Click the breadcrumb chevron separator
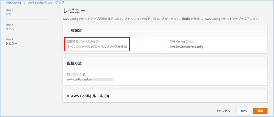The height and width of the screenshot is (117, 274). [25, 2]
